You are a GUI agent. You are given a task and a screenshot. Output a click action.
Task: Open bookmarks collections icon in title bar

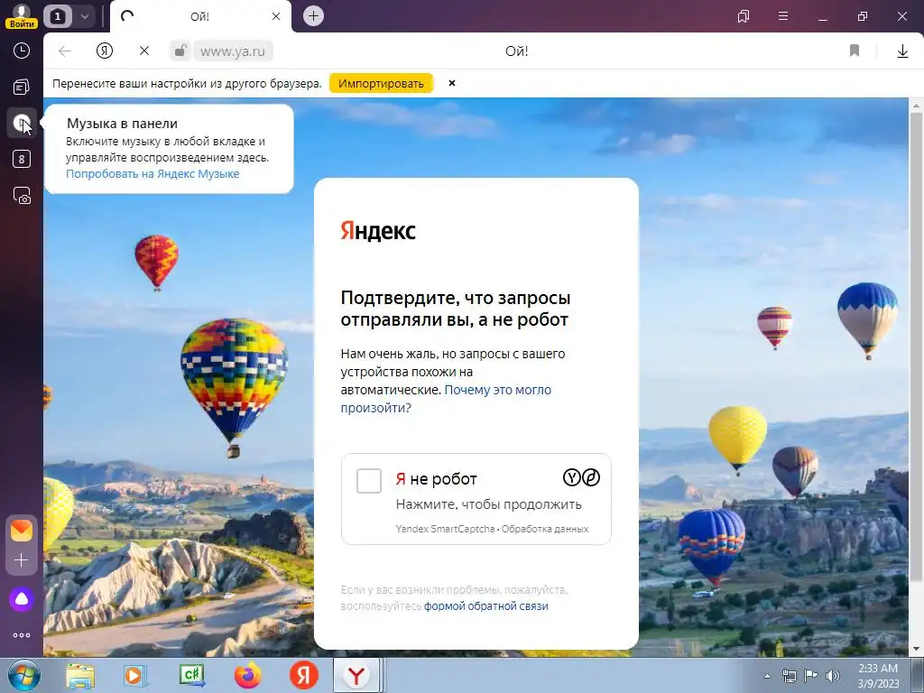click(744, 16)
